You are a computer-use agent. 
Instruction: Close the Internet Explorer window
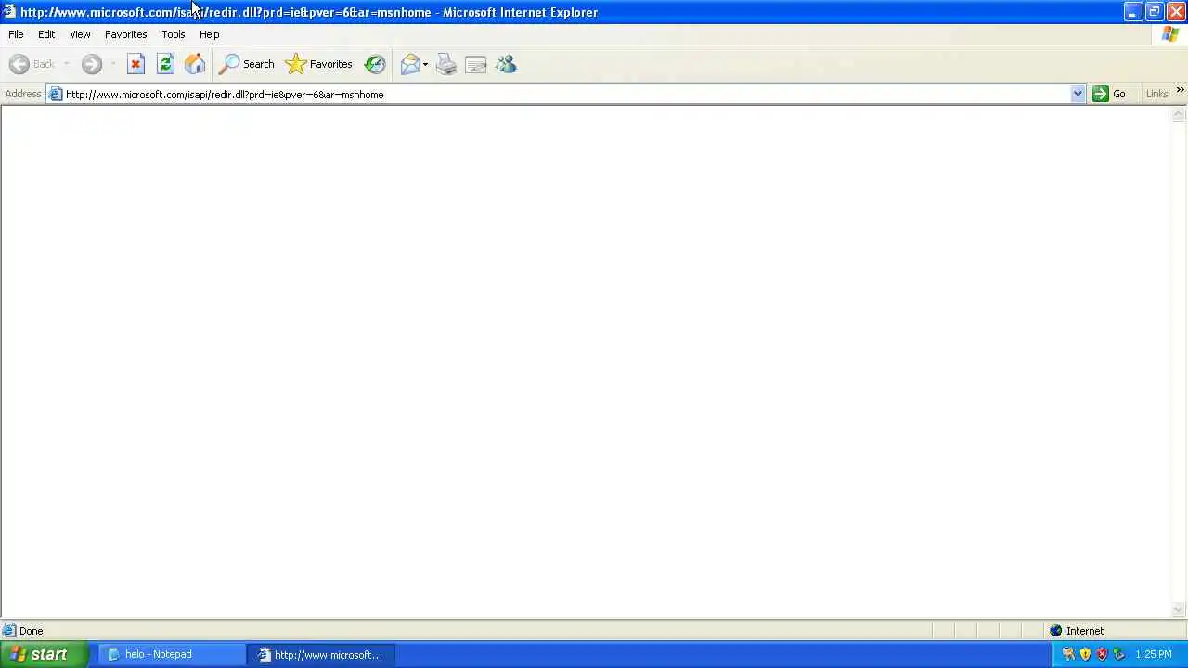point(1175,12)
